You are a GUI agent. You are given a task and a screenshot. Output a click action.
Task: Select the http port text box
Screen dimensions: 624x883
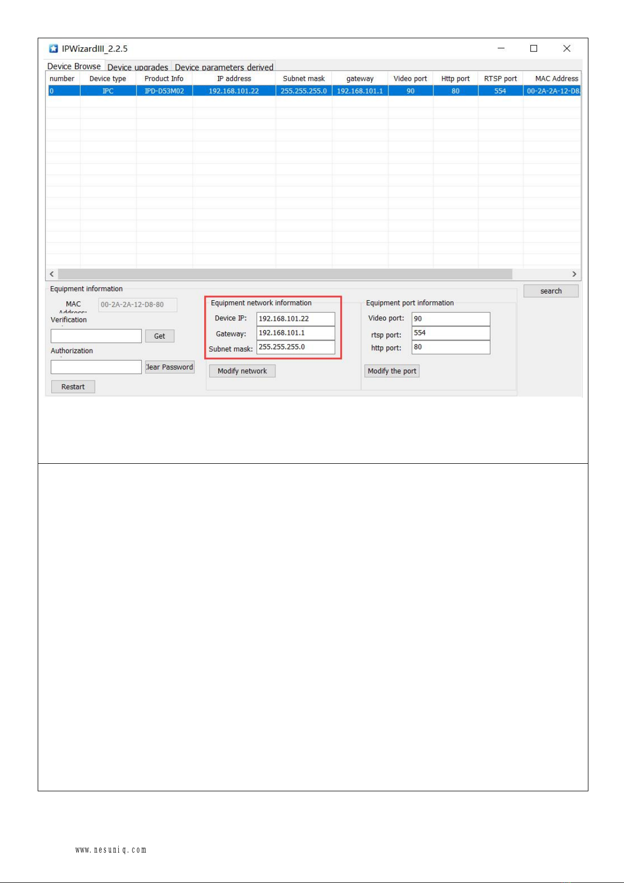(450, 347)
